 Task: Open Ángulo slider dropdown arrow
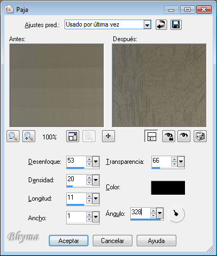[x=159, y=213]
